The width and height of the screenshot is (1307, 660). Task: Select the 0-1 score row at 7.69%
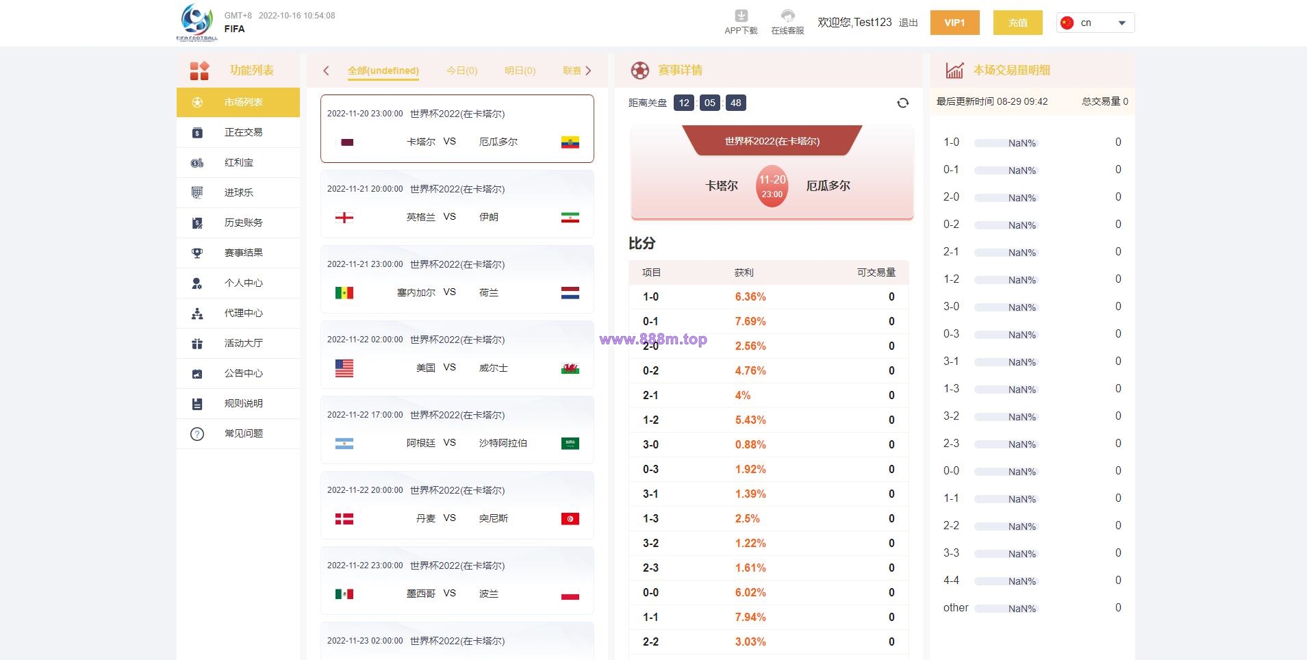769,321
